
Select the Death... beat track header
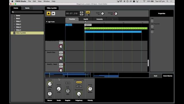click(x=52, y=64)
